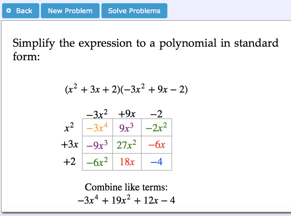The image size is (291, 216).
Task: Click the final answer −3x⁴ + 19x² + 12x − 4
Action: 126,200
